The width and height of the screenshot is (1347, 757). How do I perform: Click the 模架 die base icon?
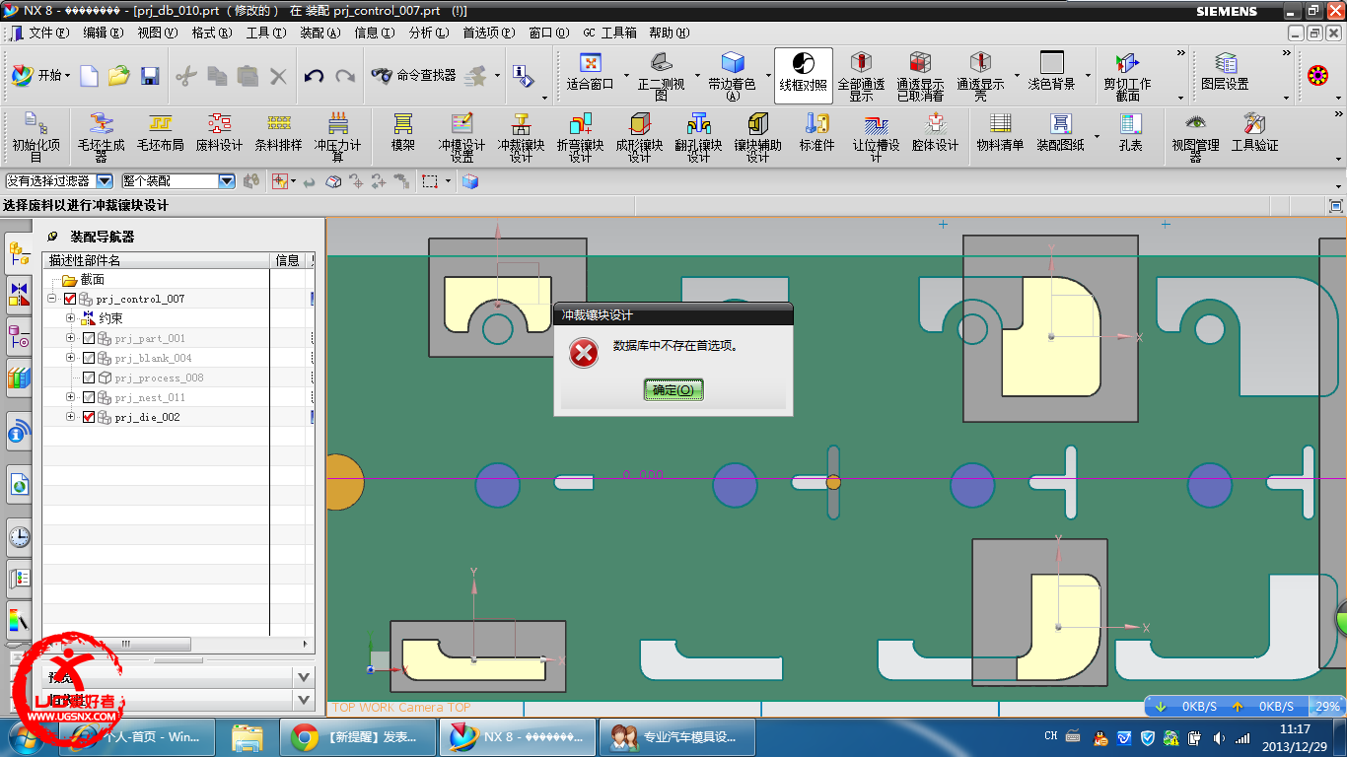tap(402, 132)
